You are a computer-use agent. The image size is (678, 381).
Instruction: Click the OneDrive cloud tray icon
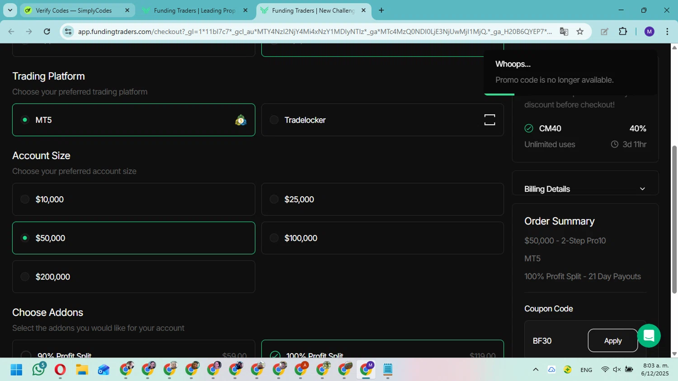tap(551, 370)
